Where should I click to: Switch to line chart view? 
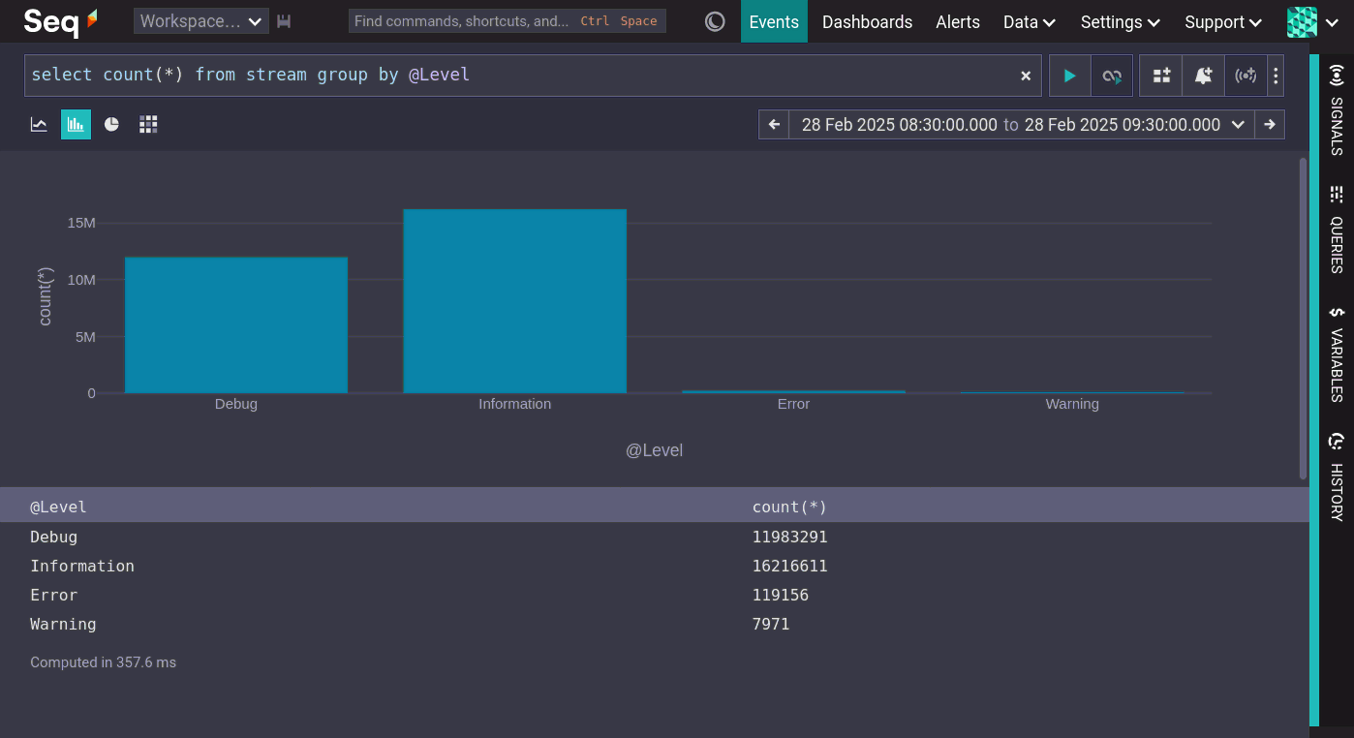(x=39, y=124)
